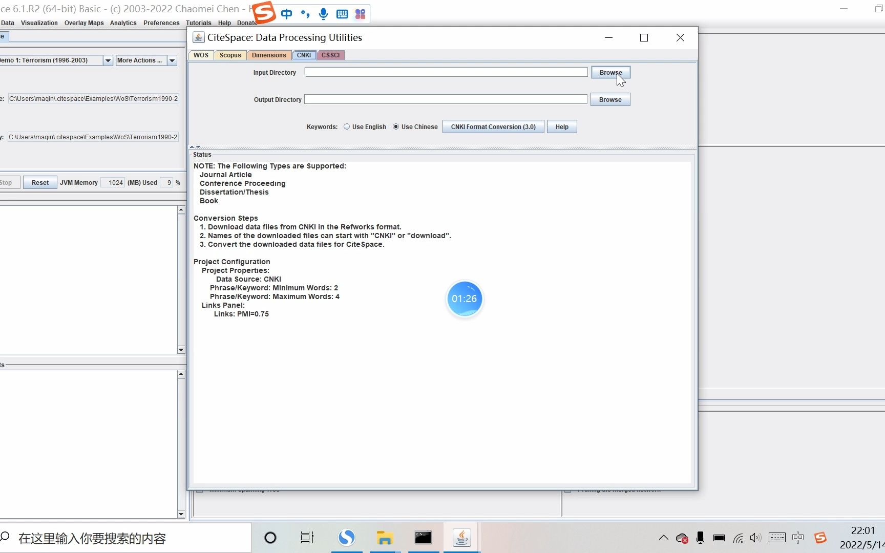Click the Input Directory text field
Image resolution: width=885 pixels, height=553 pixels.
click(446, 72)
